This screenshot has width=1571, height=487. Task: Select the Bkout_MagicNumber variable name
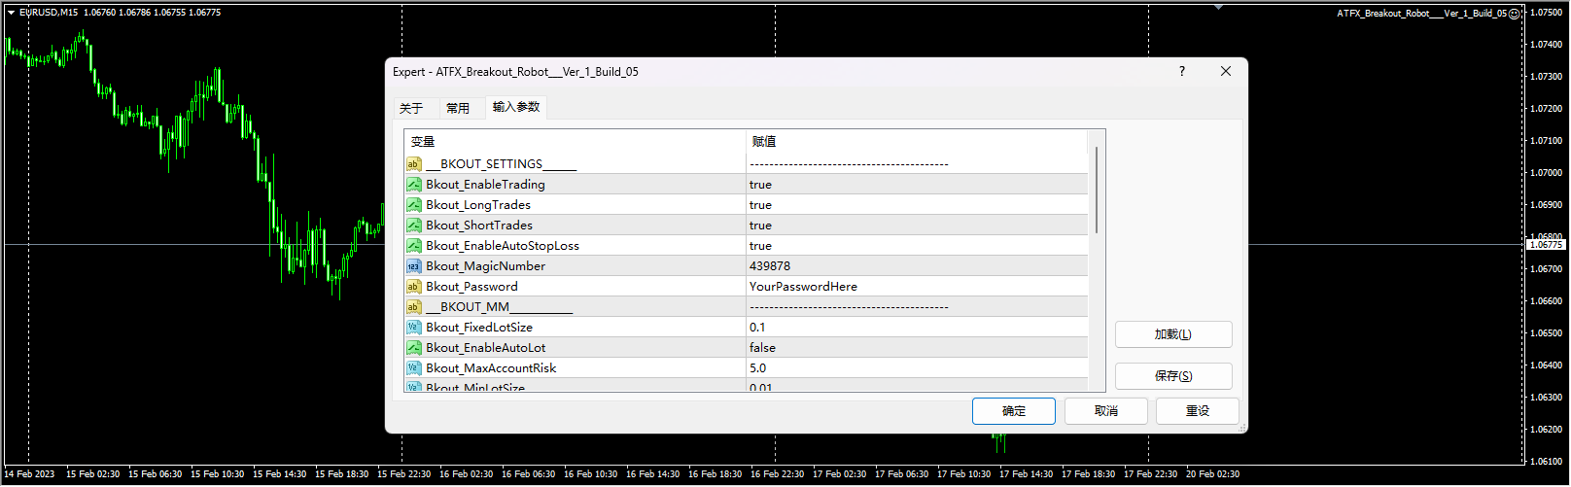(485, 266)
